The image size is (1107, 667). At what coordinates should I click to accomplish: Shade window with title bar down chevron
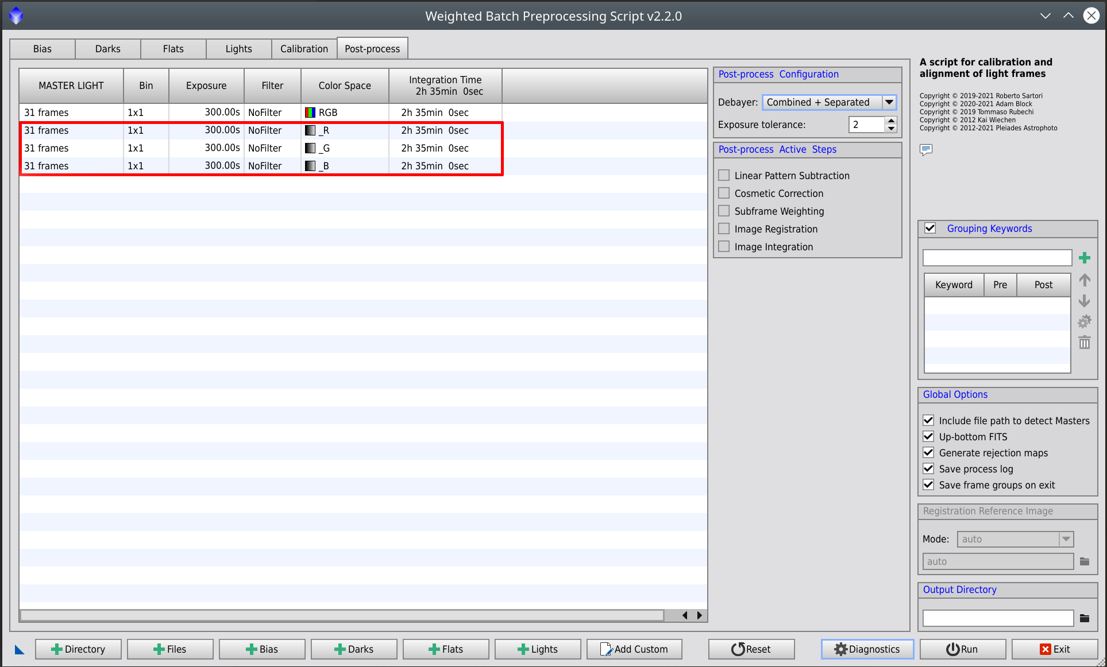[x=1046, y=16]
